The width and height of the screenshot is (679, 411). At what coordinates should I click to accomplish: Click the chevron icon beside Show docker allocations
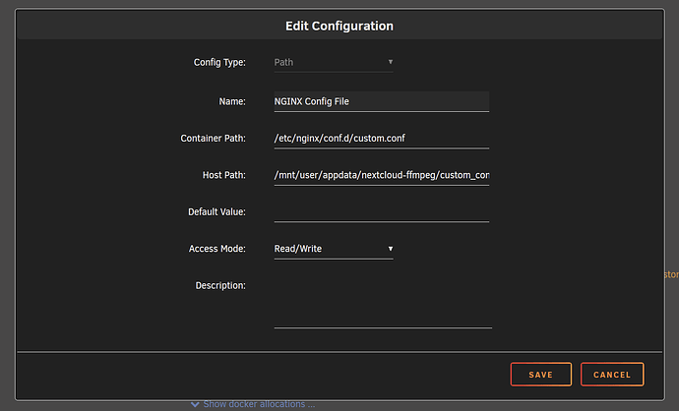196,403
